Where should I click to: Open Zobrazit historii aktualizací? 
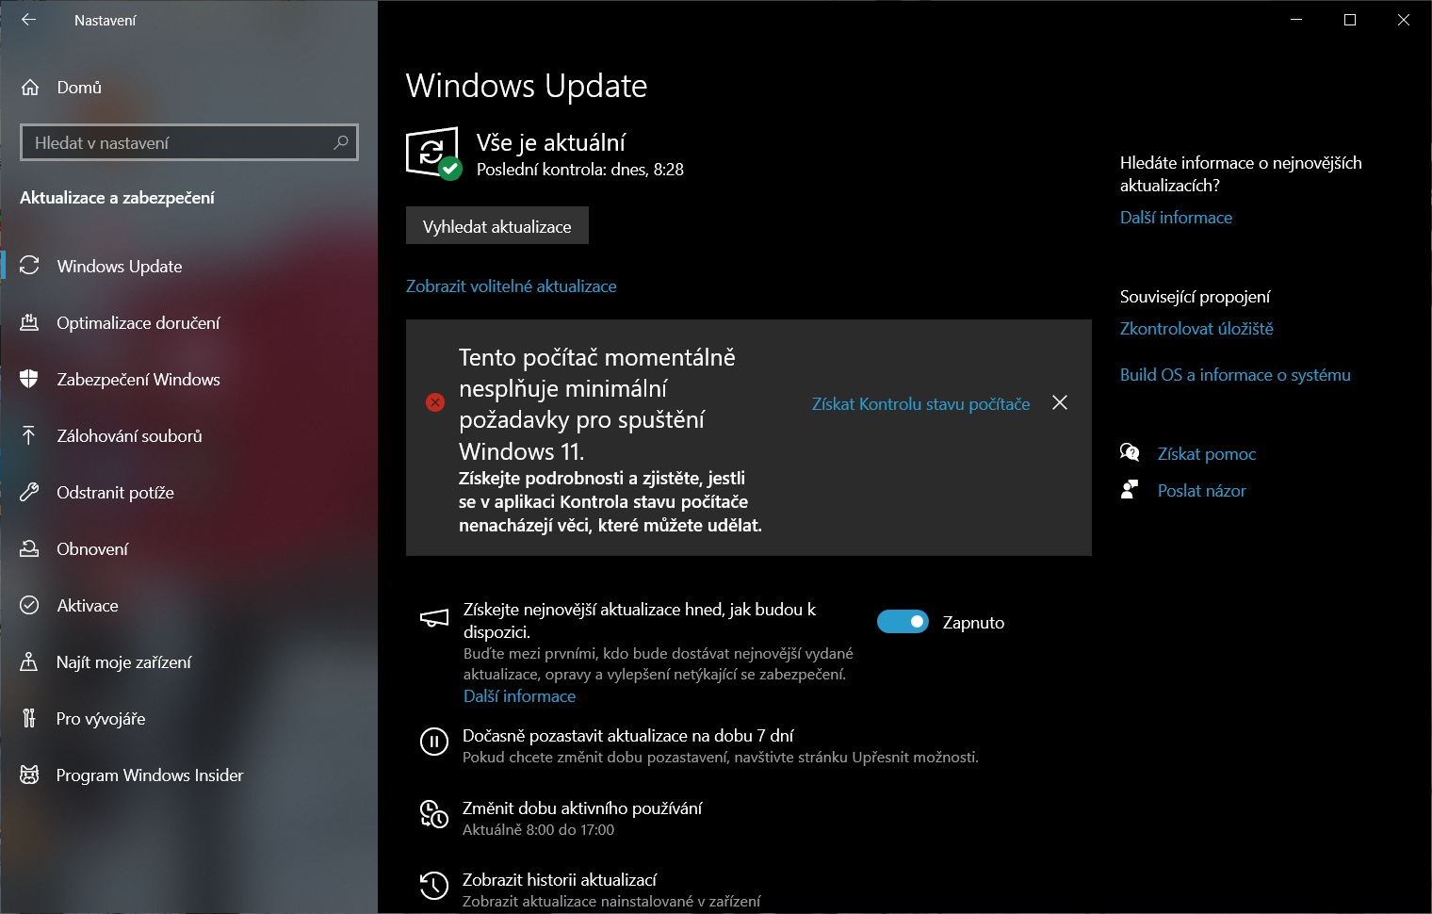tap(560, 879)
